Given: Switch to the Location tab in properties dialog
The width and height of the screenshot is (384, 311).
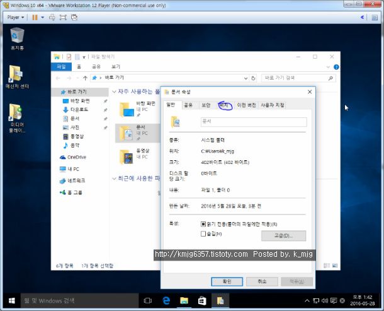Looking at the screenshot, I should click(x=225, y=105).
